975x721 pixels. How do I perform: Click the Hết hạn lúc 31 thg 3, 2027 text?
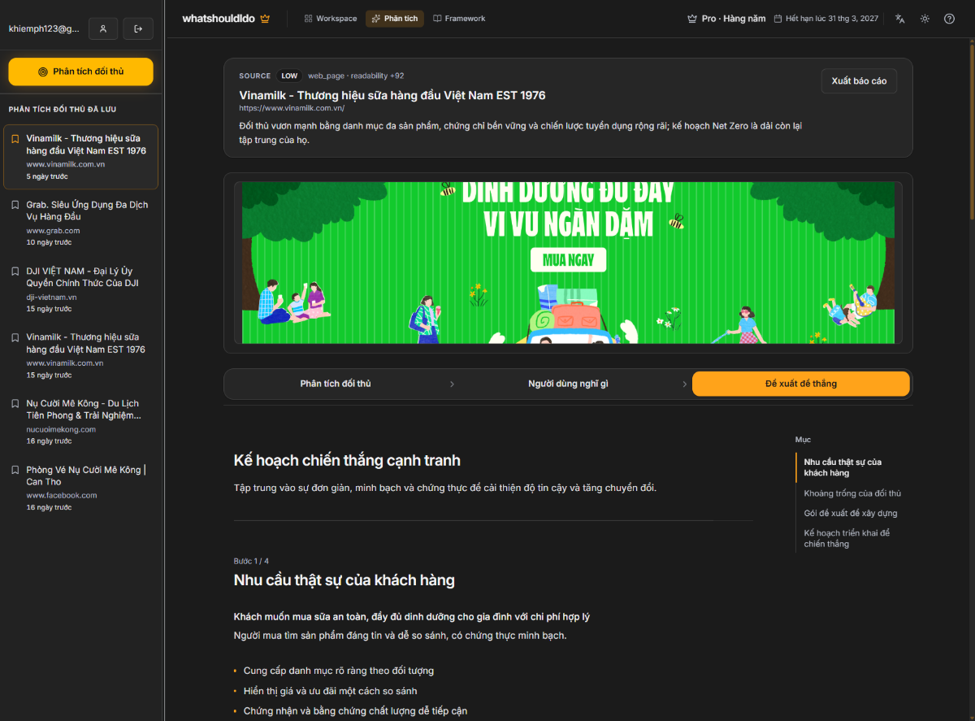pos(832,19)
